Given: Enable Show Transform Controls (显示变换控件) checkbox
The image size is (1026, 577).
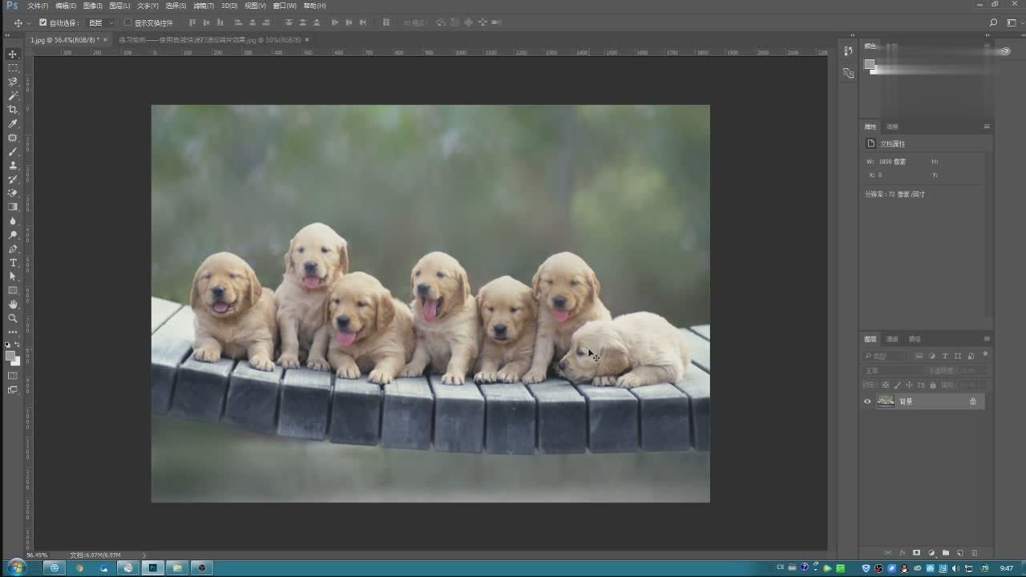Looking at the screenshot, I should pyautogui.click(x=127, y=22).
